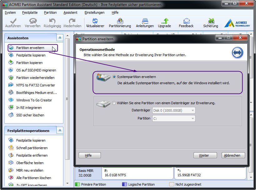The width and height of the screenshot is (256, 190).
Task: Click Abbrechen to cancel the dialog
Action: (x=233, y=155)
